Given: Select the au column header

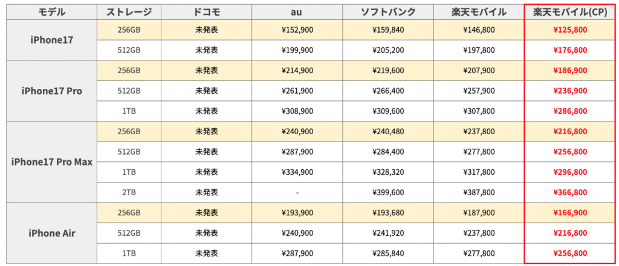Looking at the screenshot, I should click(x=297, y=12).
